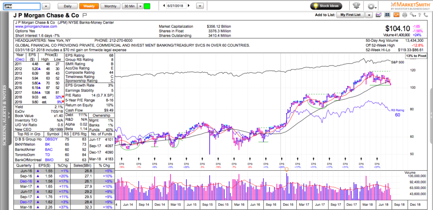Click the orange marker circle above the volume bars

[287, 170]
